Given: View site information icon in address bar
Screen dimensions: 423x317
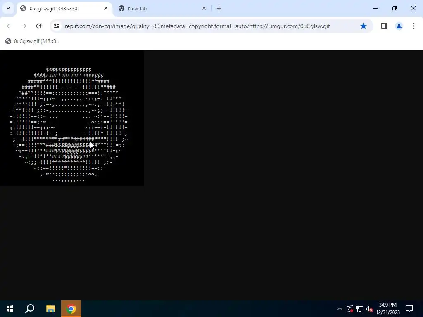Looking at the screenshot, I should point(56,26).
